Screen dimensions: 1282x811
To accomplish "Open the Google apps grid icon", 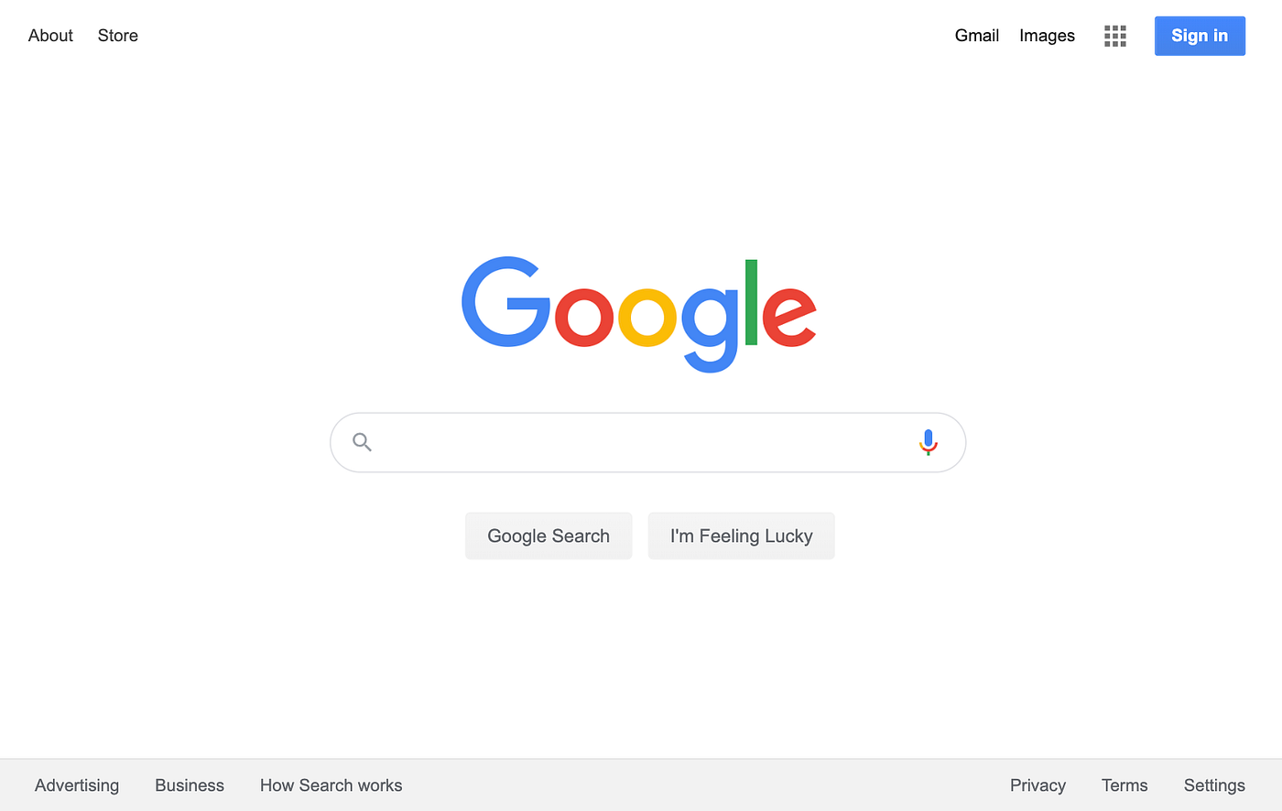I will coord(1114,36).
